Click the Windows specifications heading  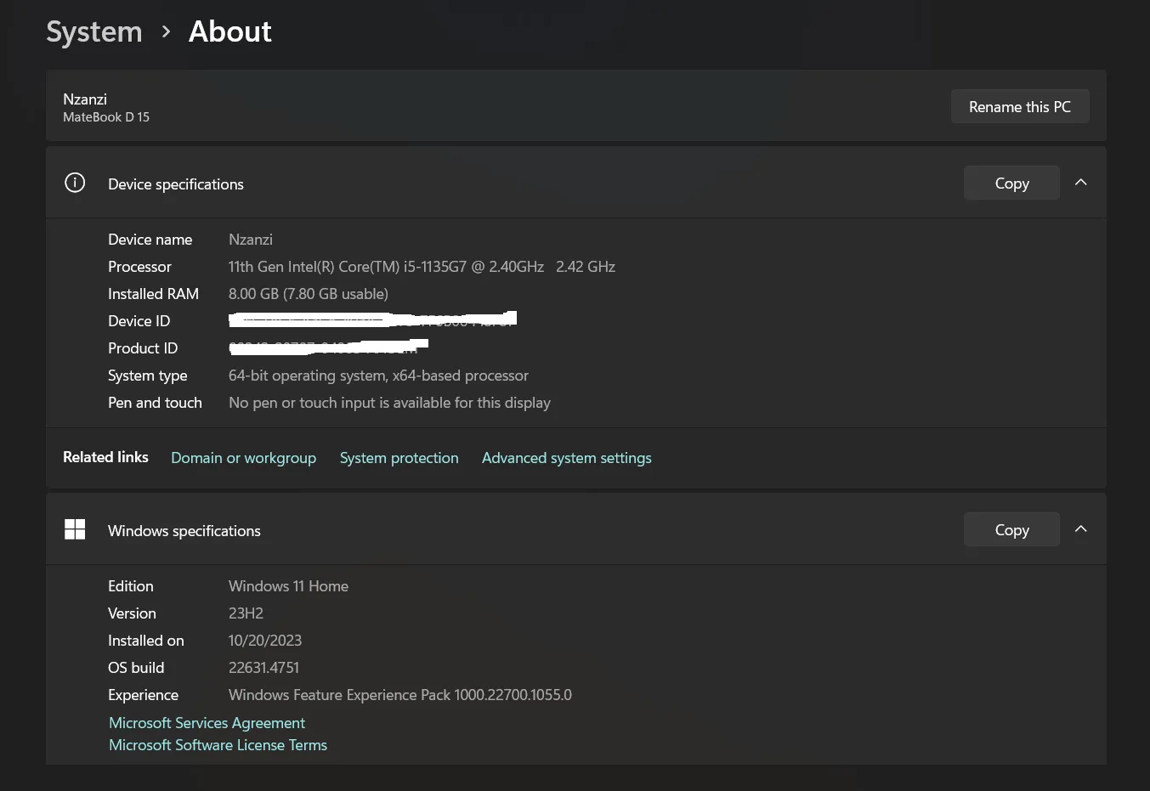click(184, 531)
